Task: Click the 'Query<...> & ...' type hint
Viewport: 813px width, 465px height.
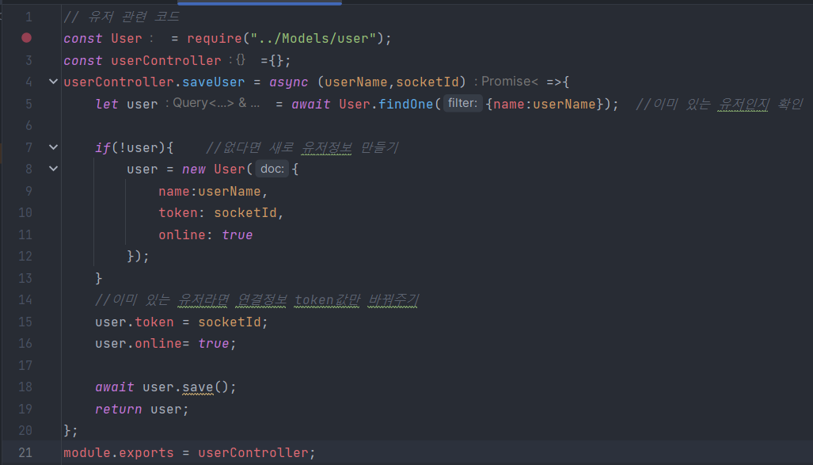Action: coord(213,103)
